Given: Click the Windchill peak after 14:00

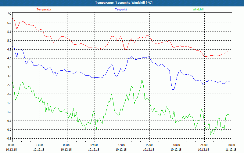Looking at the screenshot, I should 142,80.
